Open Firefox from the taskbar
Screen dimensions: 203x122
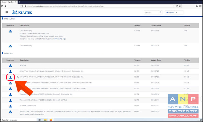tap(51, 120)
